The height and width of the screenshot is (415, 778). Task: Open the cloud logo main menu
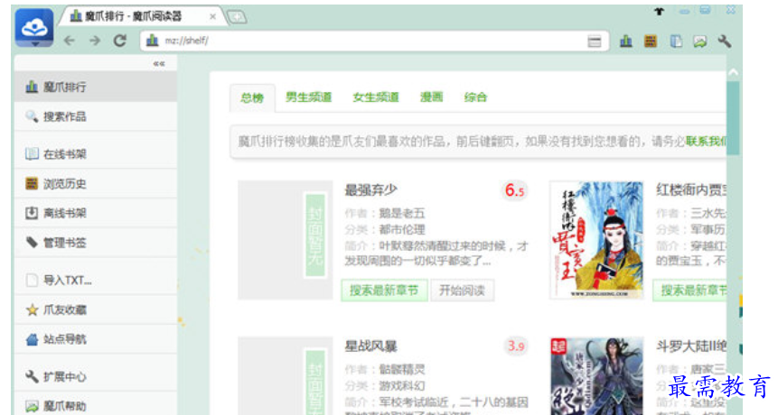(34, 28)
